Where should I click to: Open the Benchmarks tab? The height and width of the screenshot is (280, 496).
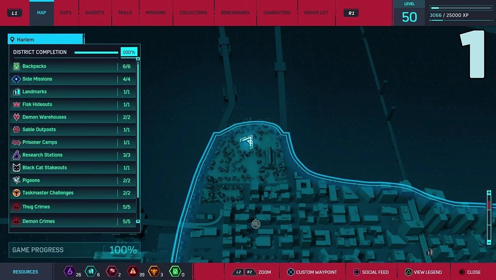pyautogui.click(x=235, y=13)
